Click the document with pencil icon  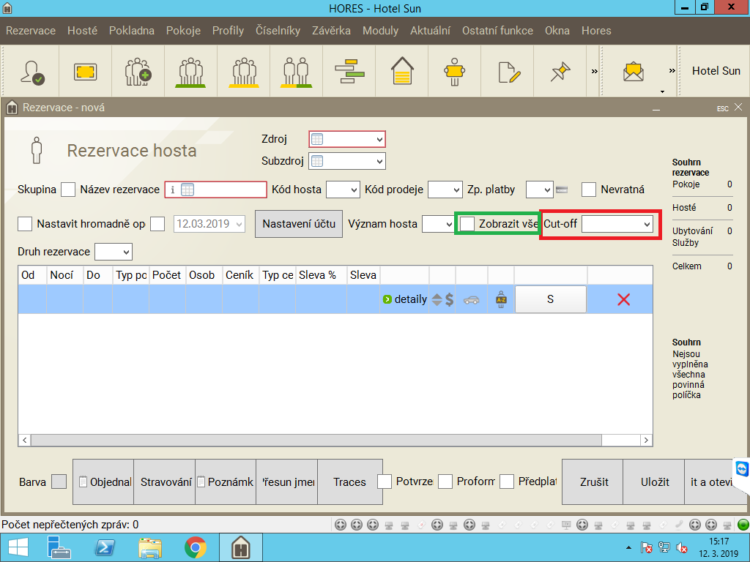(508, 71)
